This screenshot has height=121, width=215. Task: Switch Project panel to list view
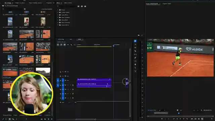[x=6, y=119]
